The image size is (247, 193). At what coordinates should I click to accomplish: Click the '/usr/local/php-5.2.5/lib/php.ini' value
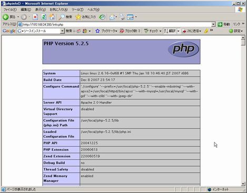[106, 132]
